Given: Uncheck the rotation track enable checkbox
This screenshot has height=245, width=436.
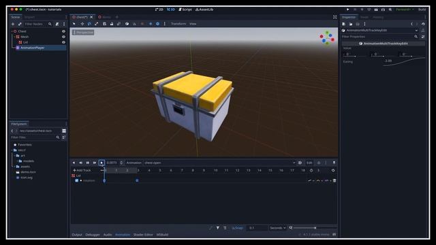Looking at the screenshot, I should click(77, 180).
